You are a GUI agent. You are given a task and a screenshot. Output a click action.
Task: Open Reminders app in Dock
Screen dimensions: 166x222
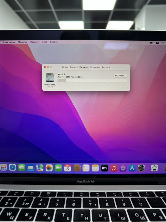86,168
